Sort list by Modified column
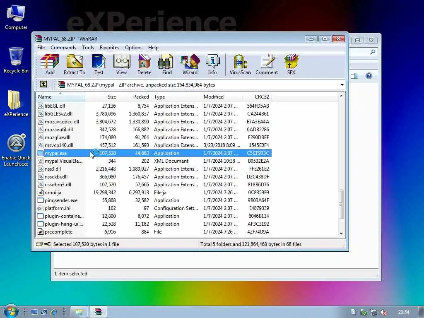The width and height of the screenshot is (424, 318). point(222,97)
